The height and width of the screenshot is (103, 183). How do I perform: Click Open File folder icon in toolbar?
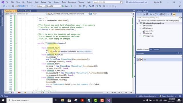click(17, 6)
